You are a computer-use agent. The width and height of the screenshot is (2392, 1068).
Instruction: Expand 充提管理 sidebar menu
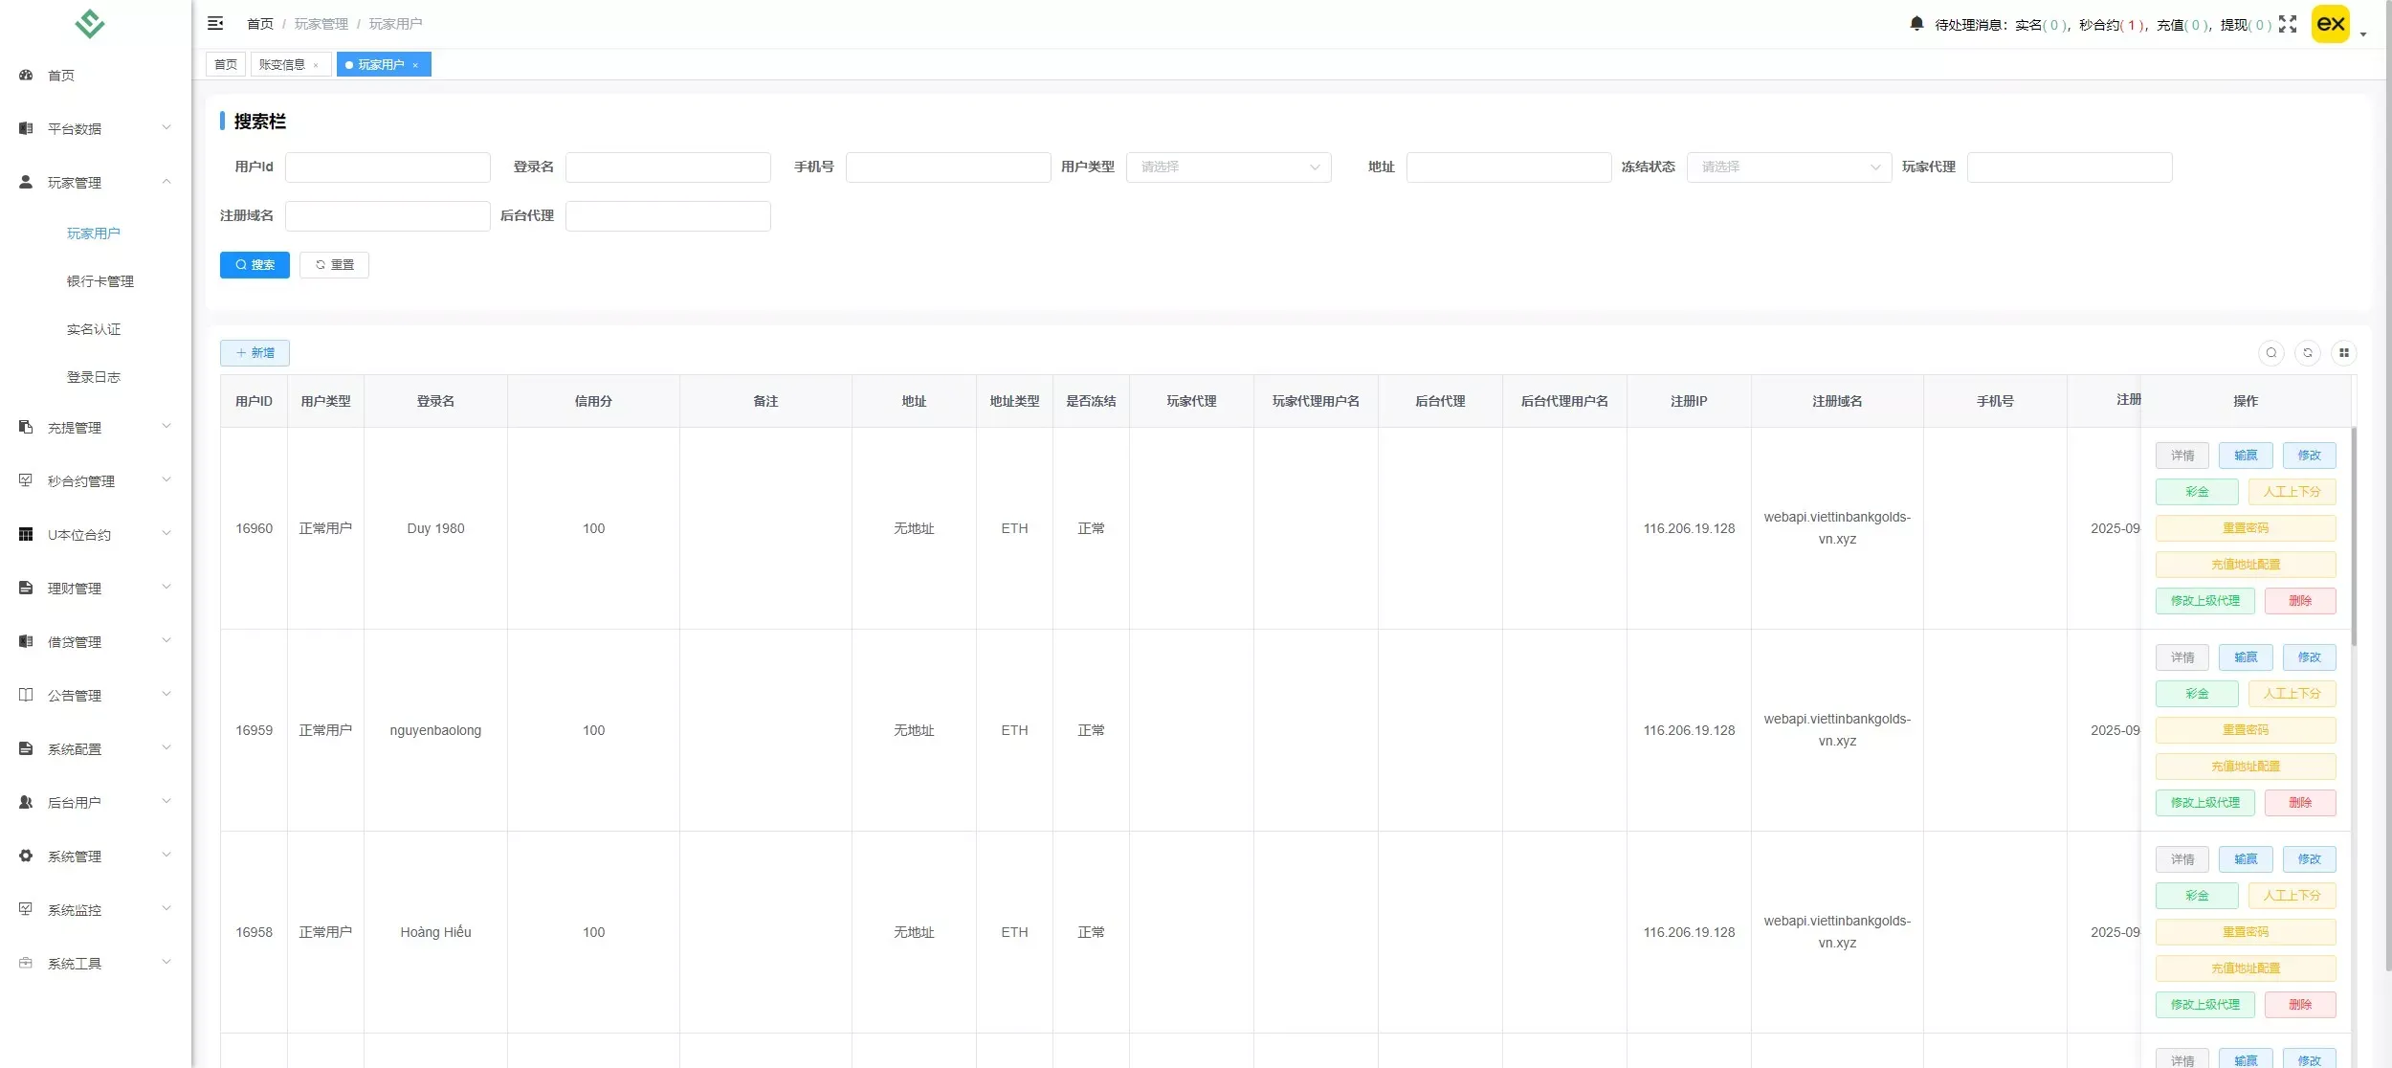click(96, 427)
